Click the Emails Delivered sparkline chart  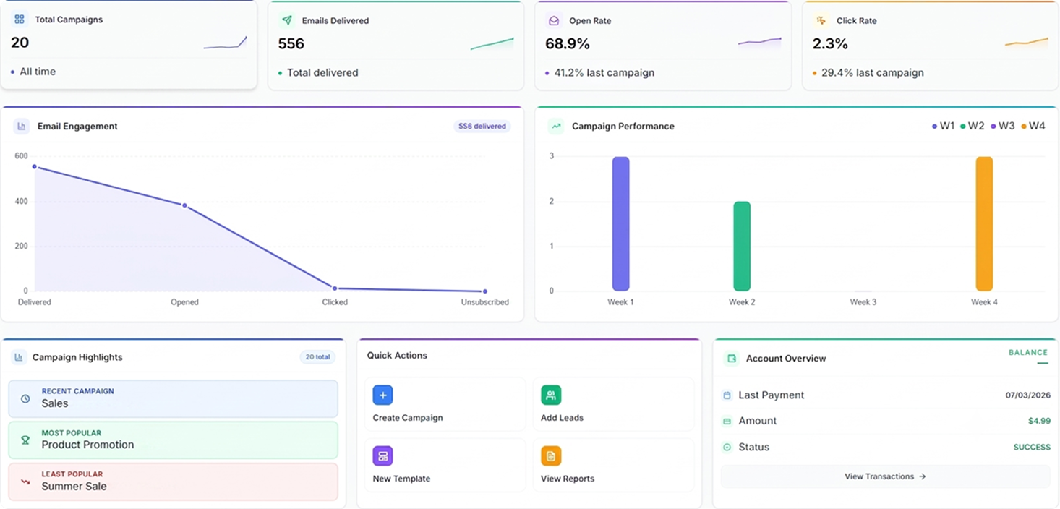[492, 43]
